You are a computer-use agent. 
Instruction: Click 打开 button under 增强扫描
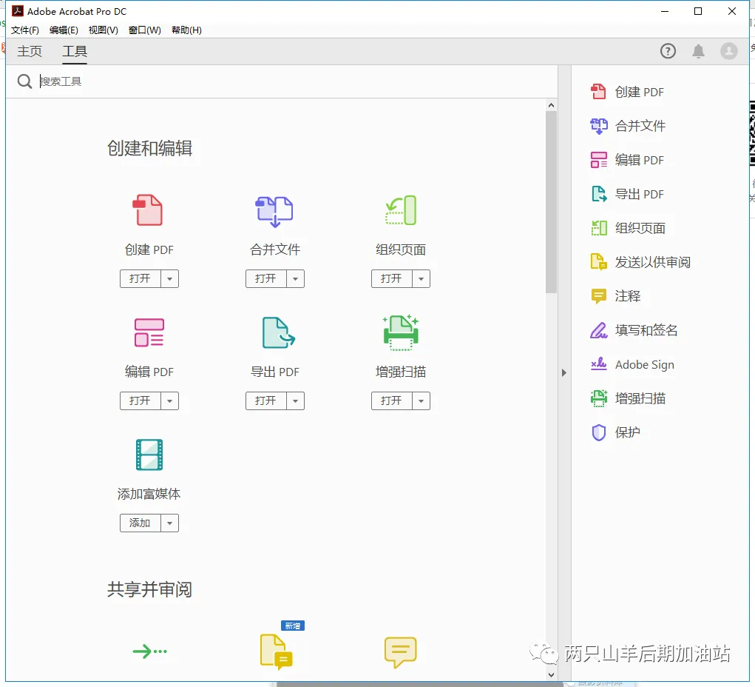coord(391,401)
